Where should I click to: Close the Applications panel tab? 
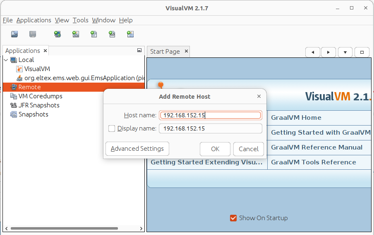(45, 51)
